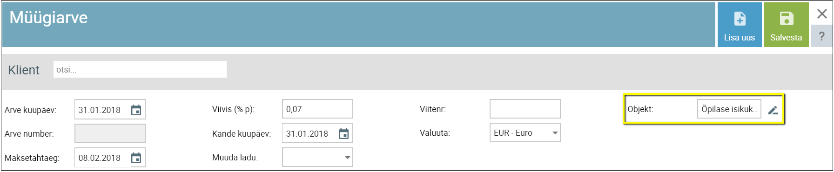The height and width of the screenshot is (172, 834).
Task: Click the Lisa uus document icon
Action: [x=740, y=19]
